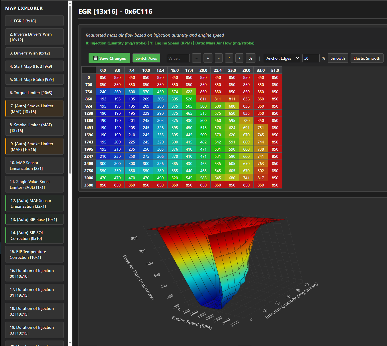The width and height of the screenshot is (387, 346).
Task: Open 12. [Auto] MAF Sensor Linearization
Action: point(34,203)
